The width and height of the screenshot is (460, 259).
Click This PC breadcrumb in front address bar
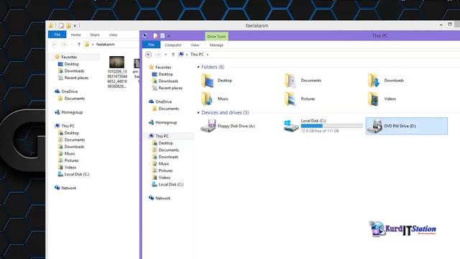click(x=197, y=55)
